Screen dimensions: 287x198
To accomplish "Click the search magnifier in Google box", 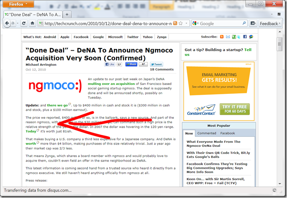I will 244,23.
